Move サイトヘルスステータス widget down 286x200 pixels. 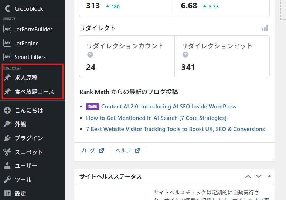click(259, 176)
